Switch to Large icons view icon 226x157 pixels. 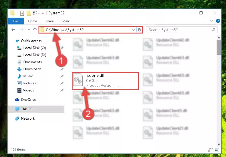217,150
